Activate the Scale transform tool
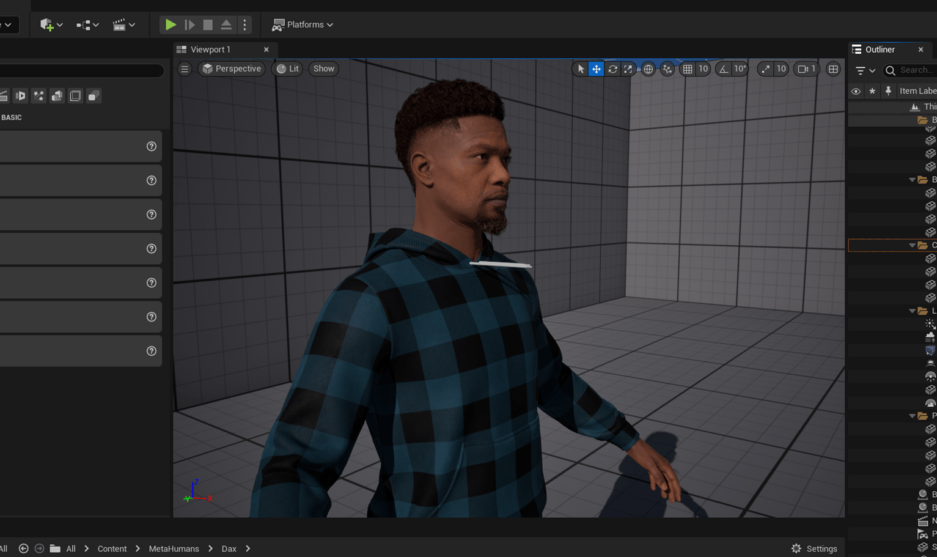Screen dimensions: 937x557 pos(628,69)
